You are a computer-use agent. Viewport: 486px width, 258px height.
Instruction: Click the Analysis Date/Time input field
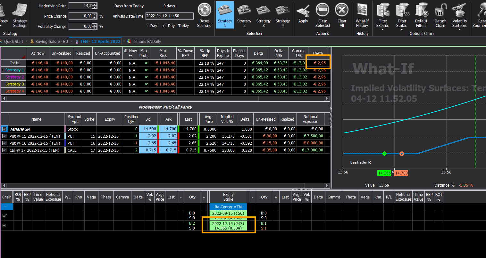pyautogui.click(x=170, y=16)
